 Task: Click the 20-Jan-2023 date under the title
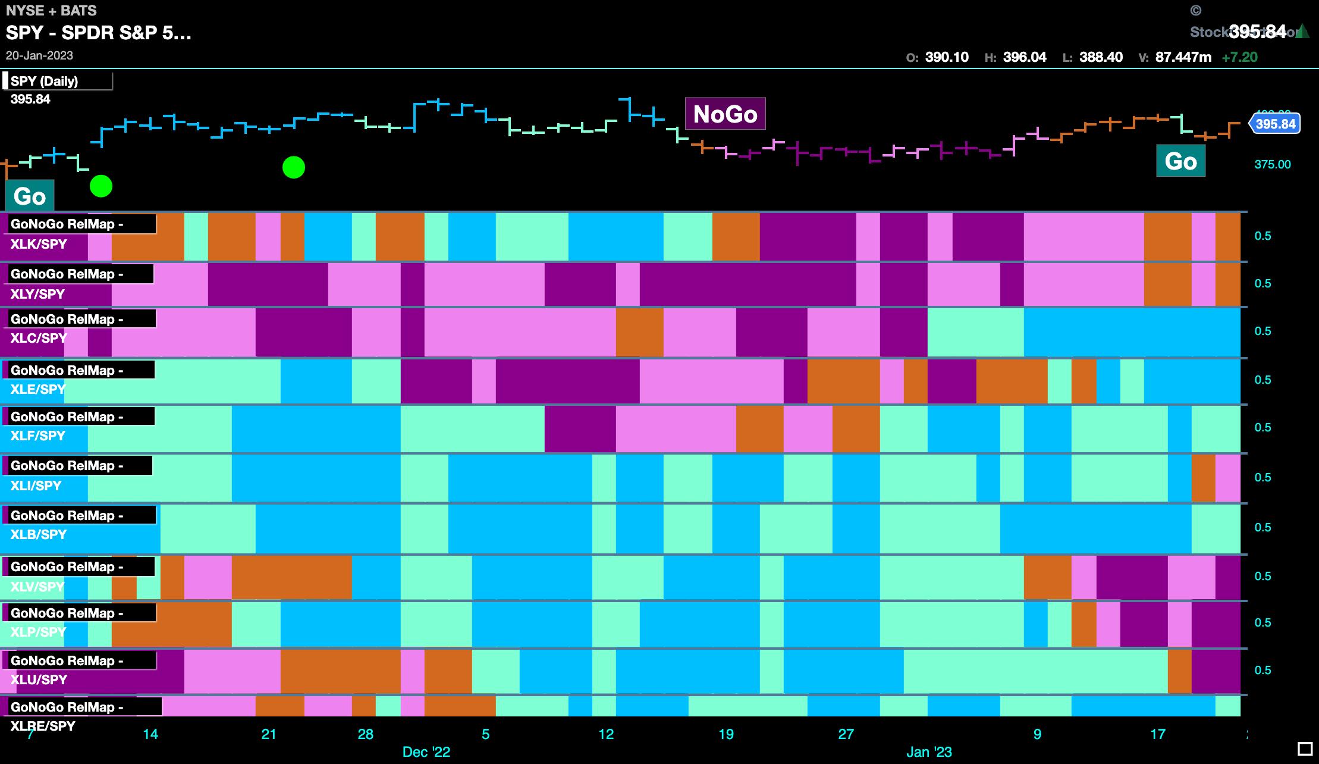pos(39,55)
